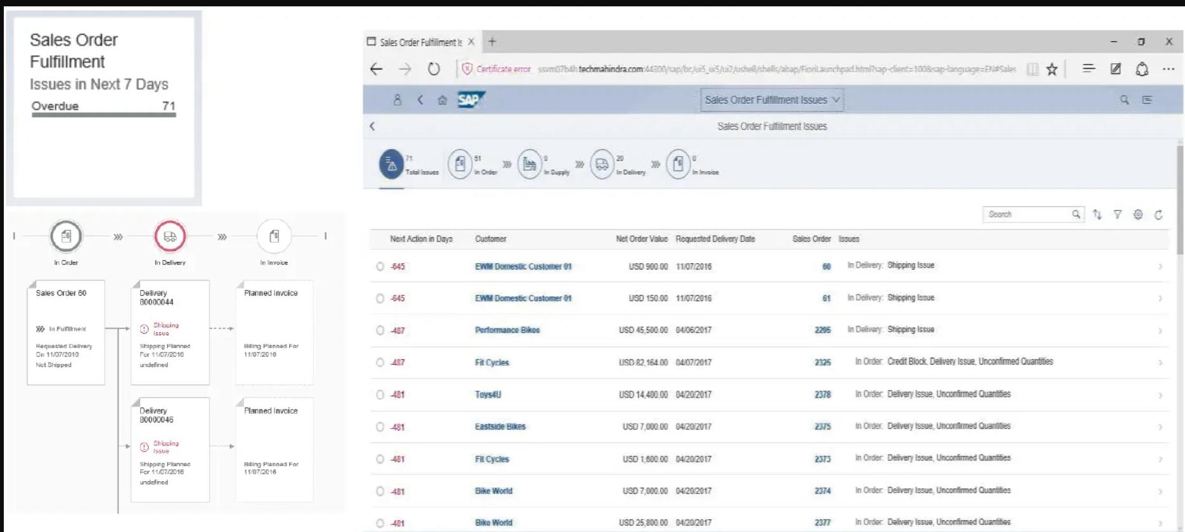Screen dimensions: 1185x532
Task: Open EWM Domestic Customer 01 link for order 60
Action: [x=523, y=267]
